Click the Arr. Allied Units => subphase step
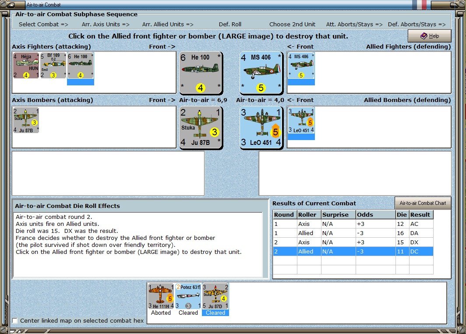This screenshot has width=466, height=334. point(168,25)
